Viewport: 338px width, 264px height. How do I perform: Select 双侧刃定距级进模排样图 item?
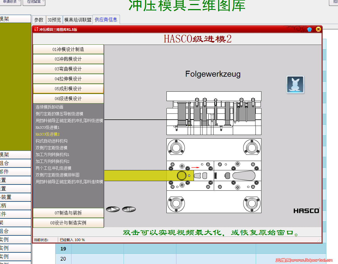[x=57, y=175]
